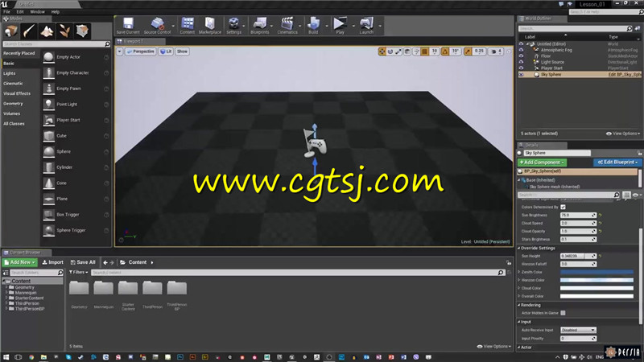644x362 pixels.
Task: Open the Help menu
Action: point(56,12)
